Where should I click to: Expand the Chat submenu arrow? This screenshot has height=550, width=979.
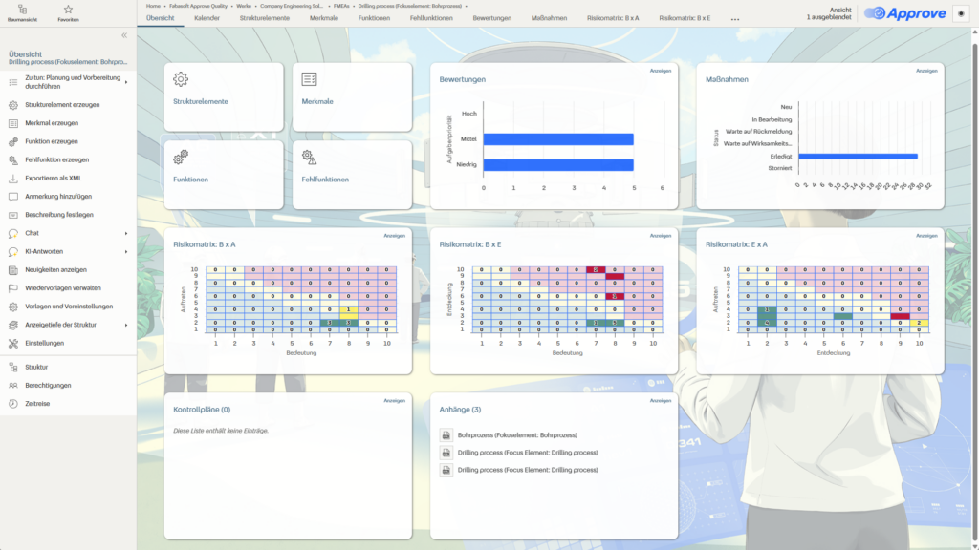point(126,233)
